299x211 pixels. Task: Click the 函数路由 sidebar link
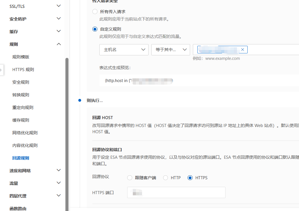pos(18,208)
